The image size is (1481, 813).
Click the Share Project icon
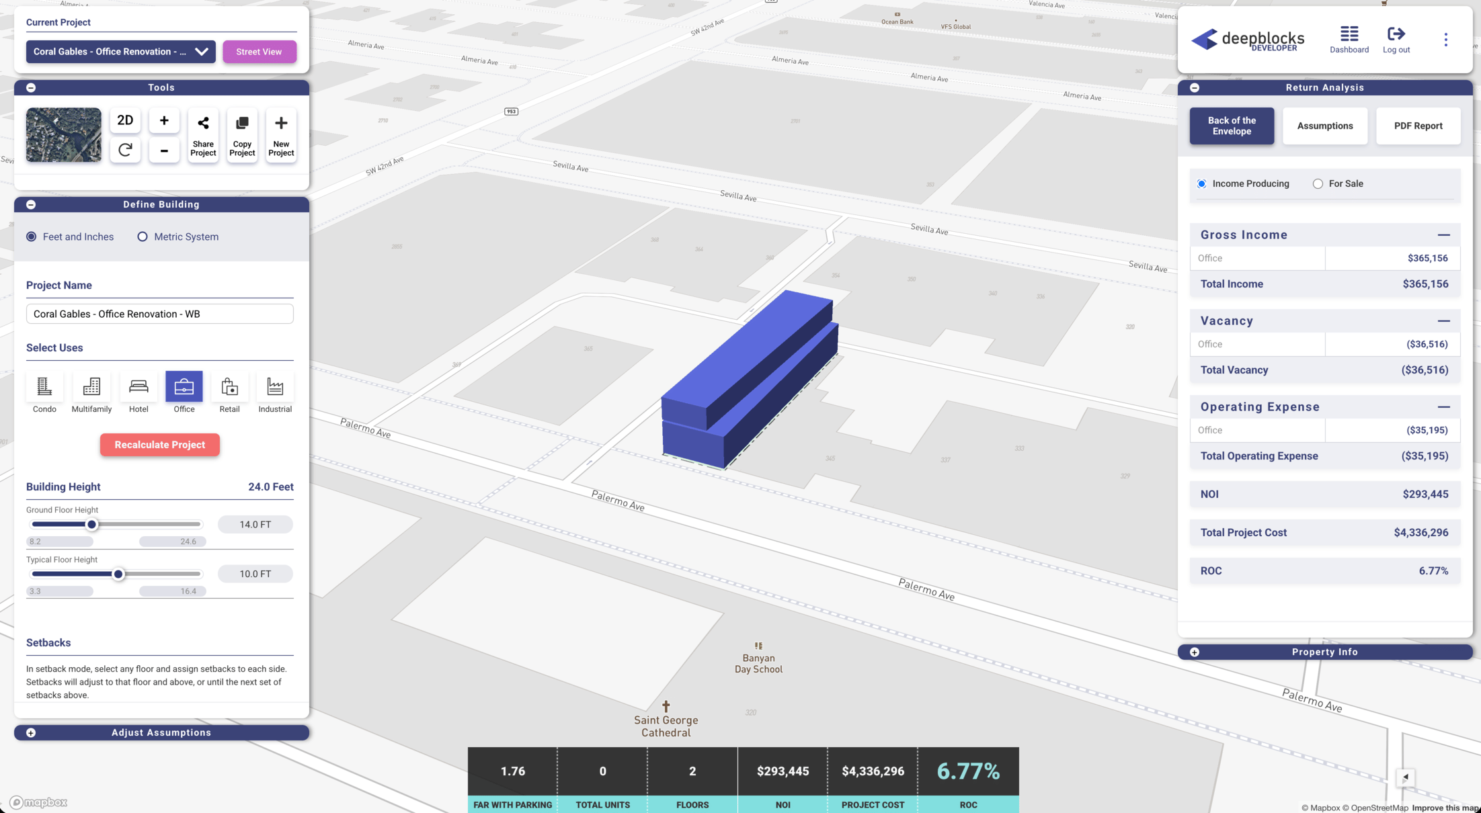point(203,135)
